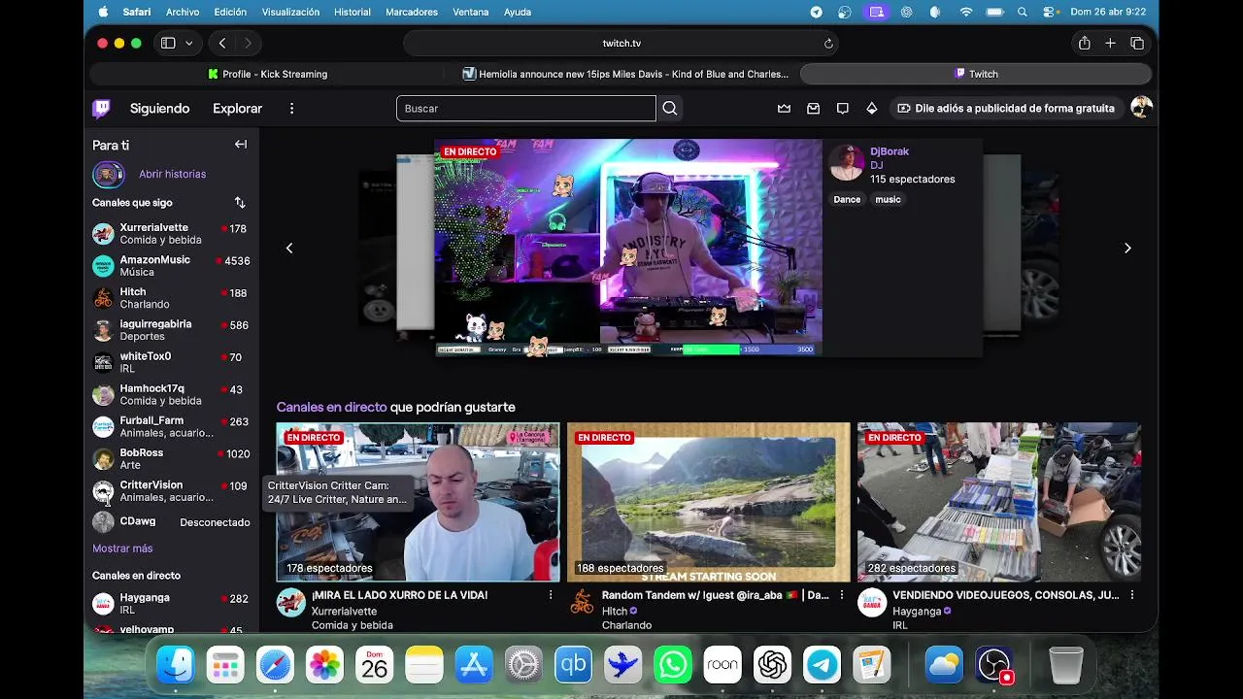Select the music tag
Viewport: 1243px width, 699px height.
pyautogui.click(x=888, y=199)
